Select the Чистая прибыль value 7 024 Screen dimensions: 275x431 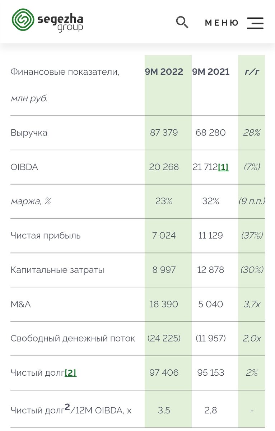(x=164, y=236)
